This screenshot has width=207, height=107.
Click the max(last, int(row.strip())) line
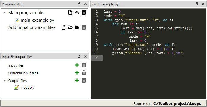[x=157, y=28]
